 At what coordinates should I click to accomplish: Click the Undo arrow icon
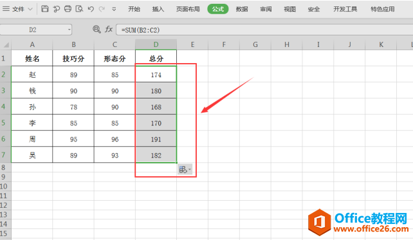coord(91,9)
